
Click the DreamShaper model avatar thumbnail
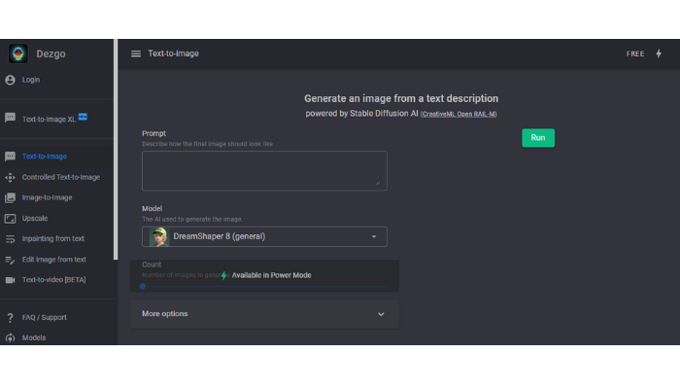point(159,236)
